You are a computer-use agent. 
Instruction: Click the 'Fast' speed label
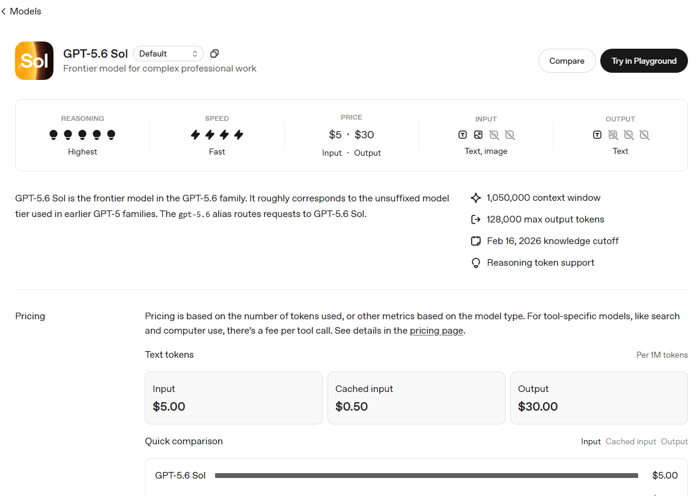[x=217, y=152]
